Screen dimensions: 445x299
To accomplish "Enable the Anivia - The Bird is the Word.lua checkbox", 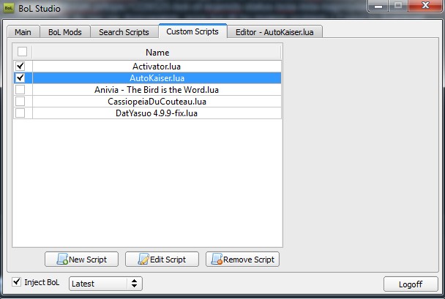I will (x=20, y=90).
